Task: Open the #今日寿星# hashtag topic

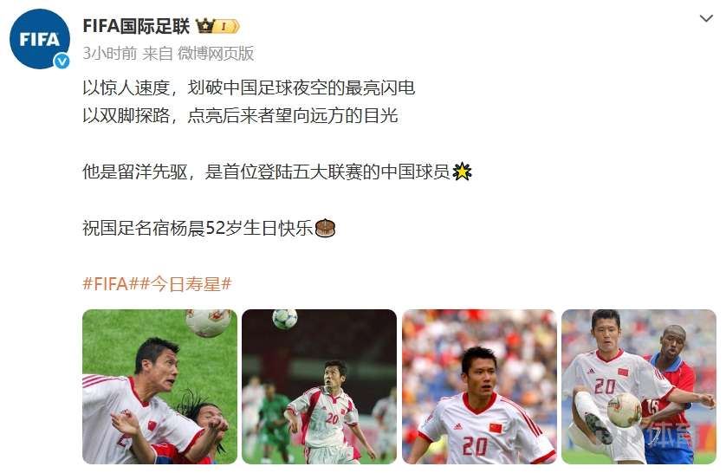Action: [x=185, y=283]
